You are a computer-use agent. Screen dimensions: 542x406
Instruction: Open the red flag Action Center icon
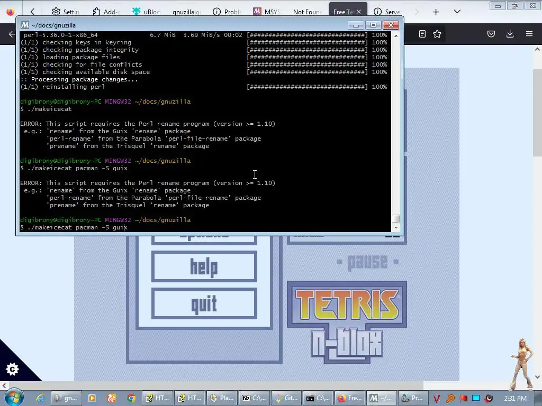pyautogui.click(x=463, y=399)
